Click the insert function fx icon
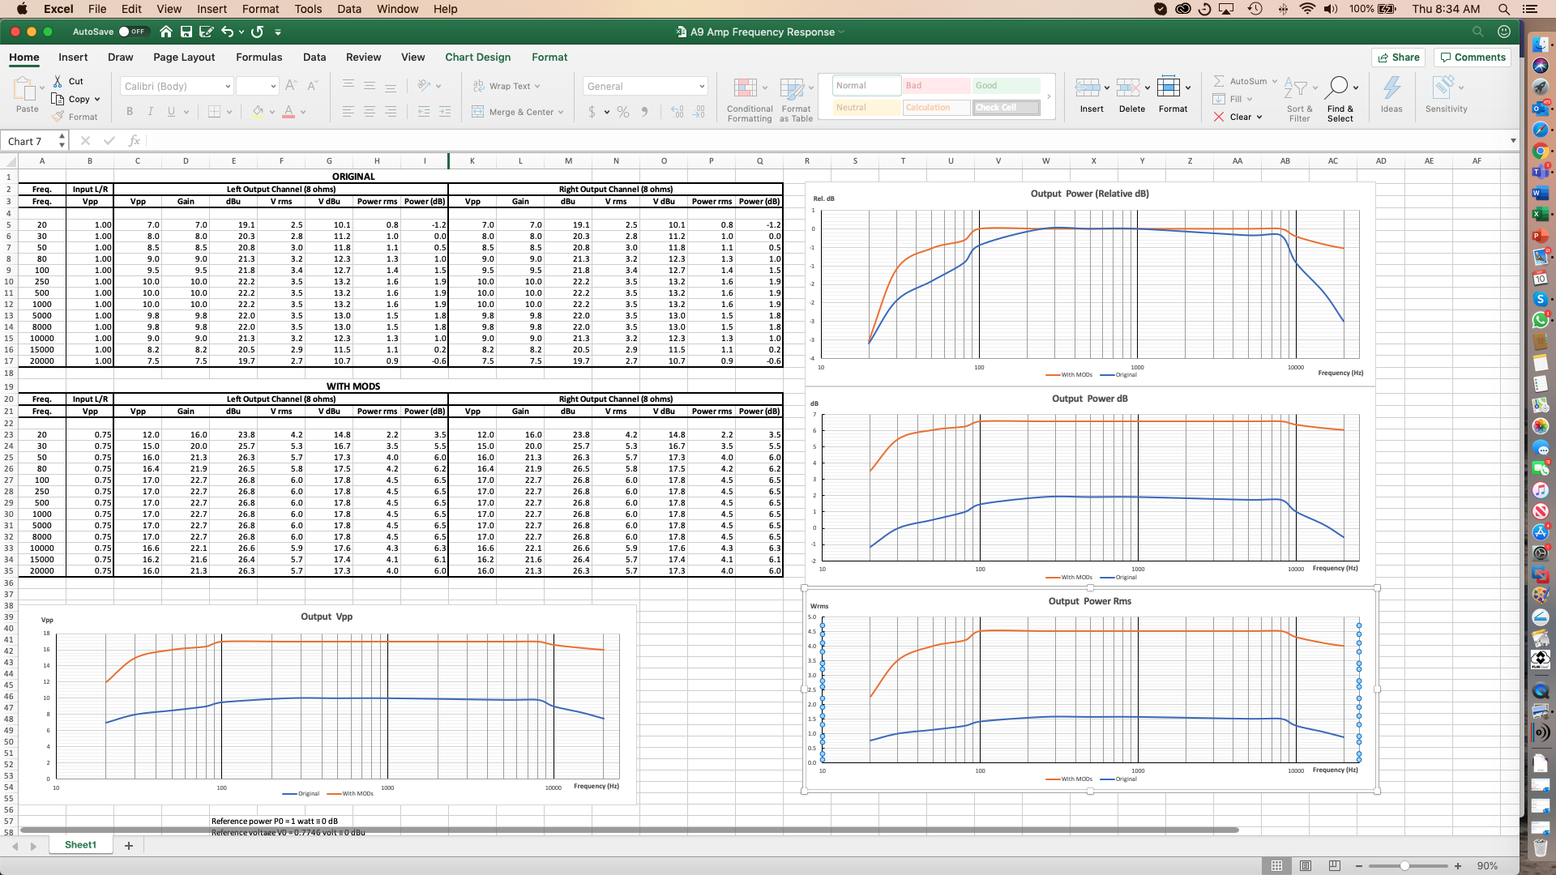This screenshot has height=875, width=1556. click(135, 140)
